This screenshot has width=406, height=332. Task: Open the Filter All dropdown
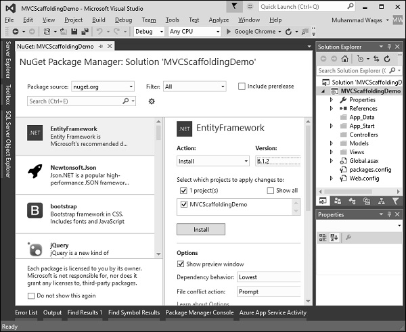pos(195,87)
